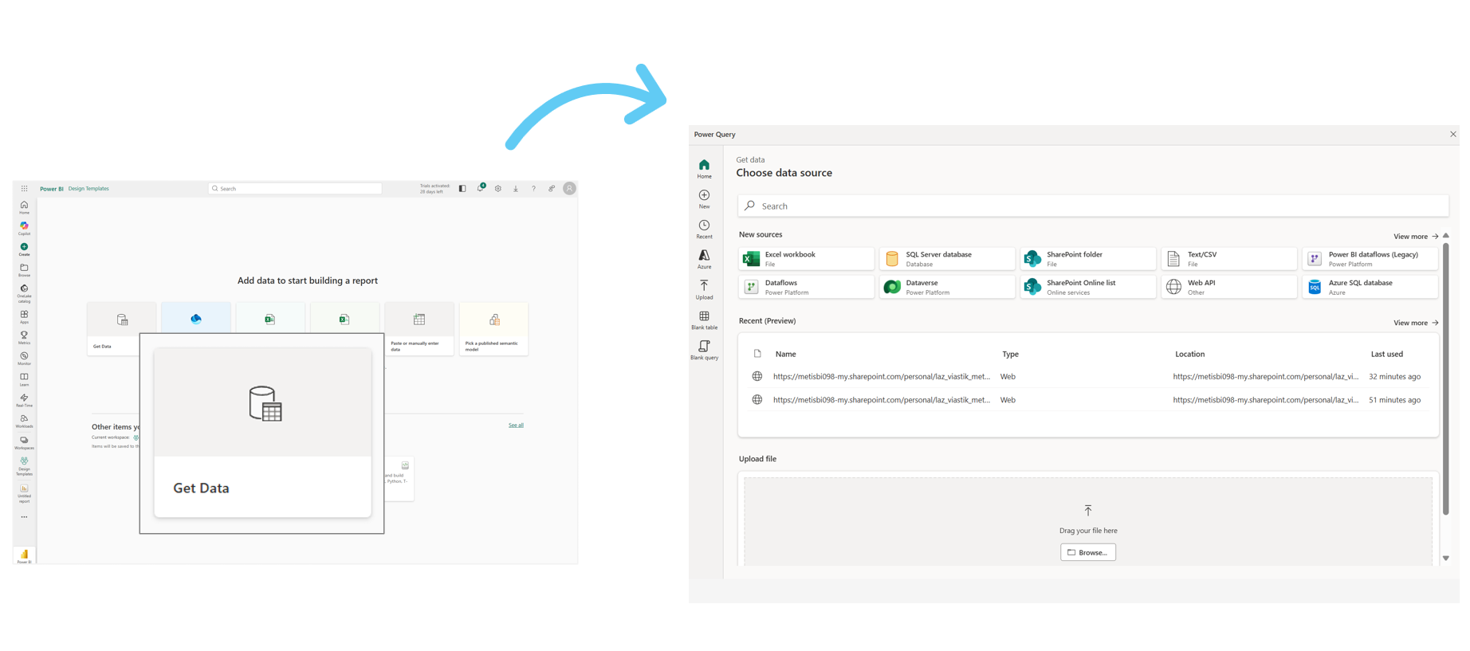Sort recent list by Location column

pos(1189,354)
